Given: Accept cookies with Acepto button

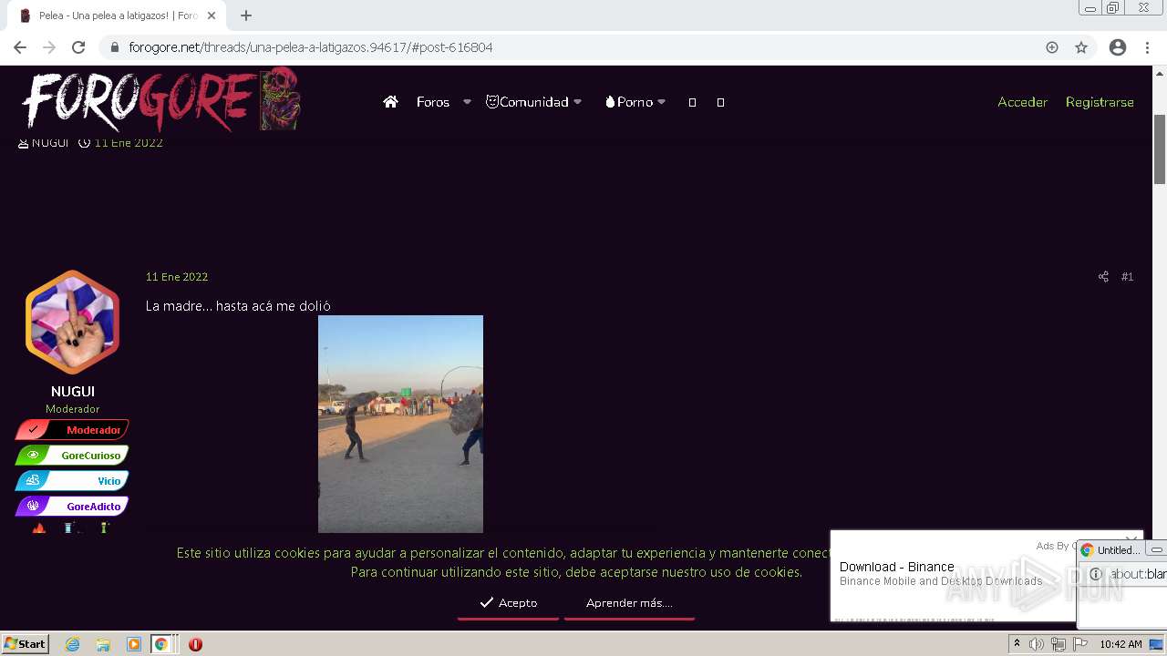Looking at the screenshot, I should (x=509, y=603).
